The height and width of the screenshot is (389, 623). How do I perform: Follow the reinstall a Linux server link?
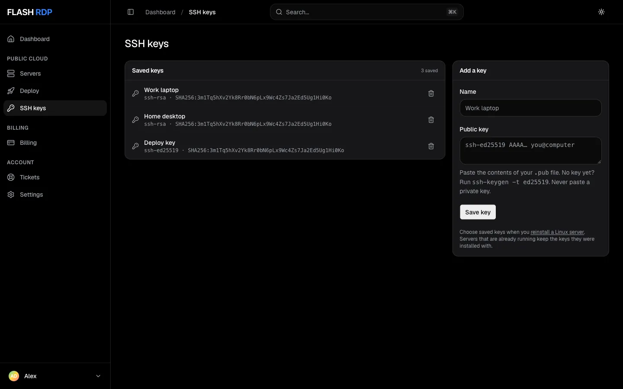tap(557, 232)
